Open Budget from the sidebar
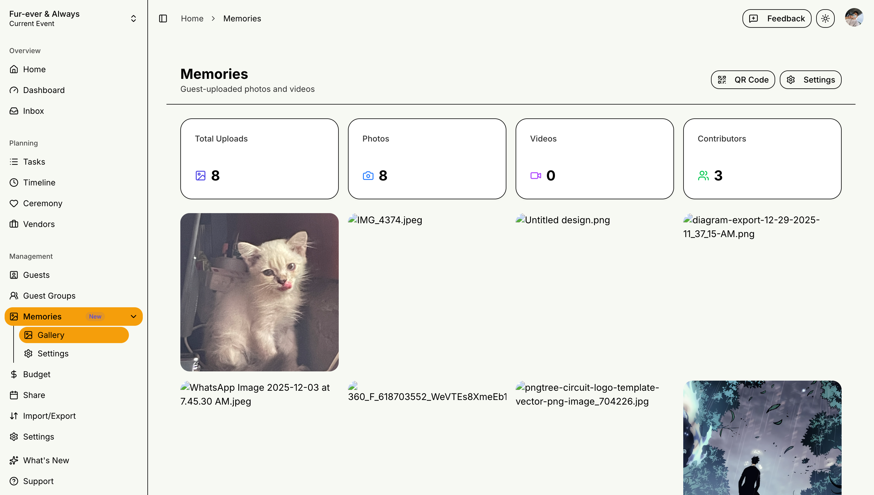 tap(36, 374)
